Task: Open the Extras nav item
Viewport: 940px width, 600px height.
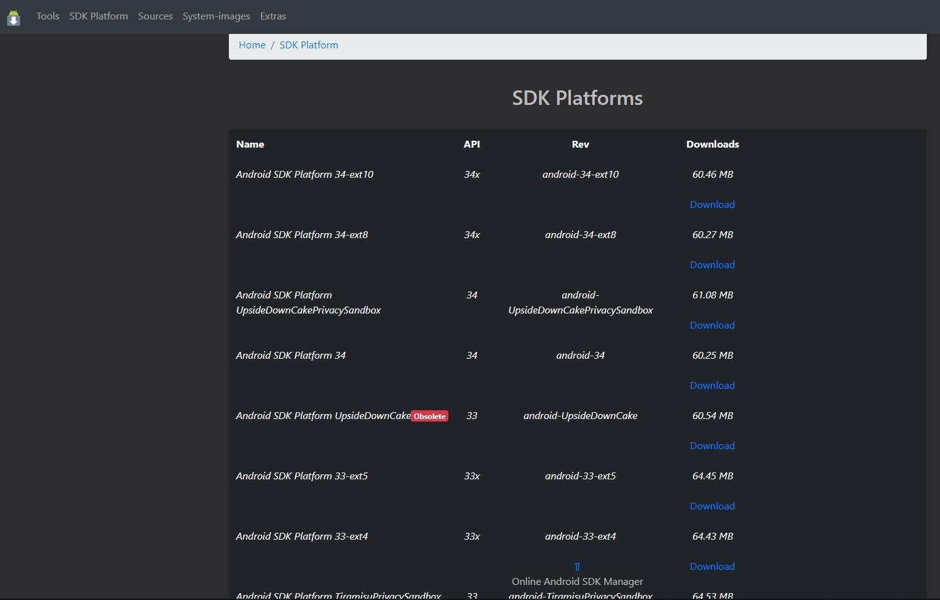Action: click(x=273, y=16)
